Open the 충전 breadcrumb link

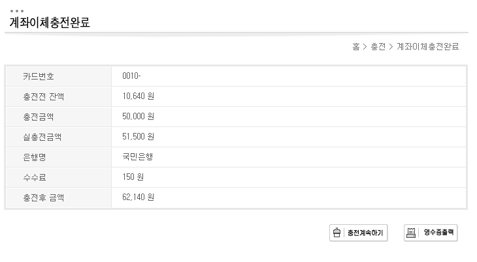378,47
